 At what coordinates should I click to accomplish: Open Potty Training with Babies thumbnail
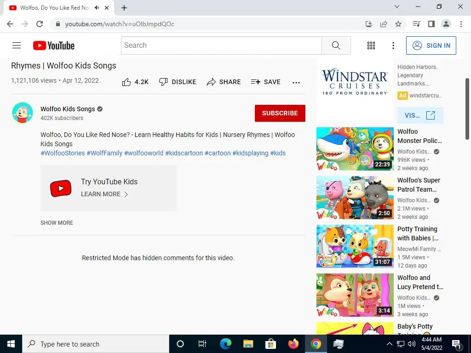[x=355, y=246]
